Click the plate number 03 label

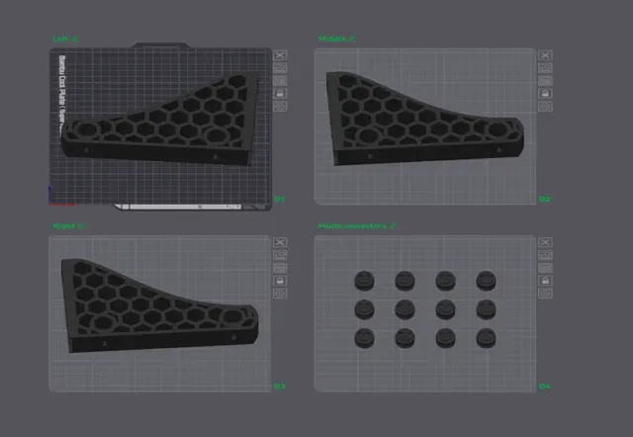click(x=279, y=387)
